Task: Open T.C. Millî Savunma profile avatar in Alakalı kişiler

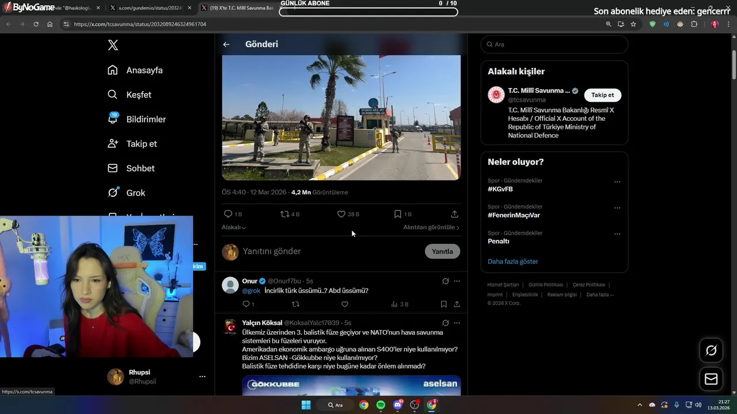Action: pos(496,95)
